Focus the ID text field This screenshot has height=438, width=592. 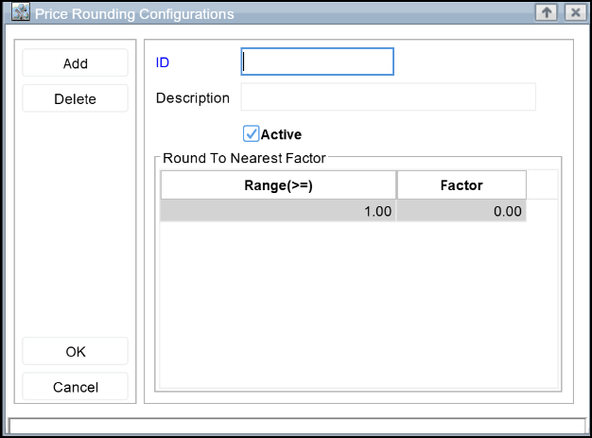coord(317,61)
